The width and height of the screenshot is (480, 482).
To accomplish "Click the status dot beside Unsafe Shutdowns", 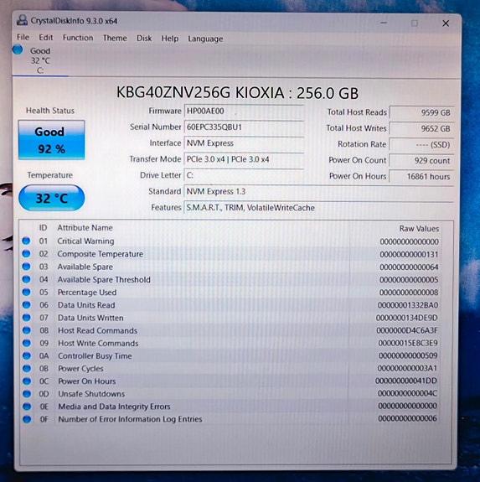I will click(x=27, y=394).
